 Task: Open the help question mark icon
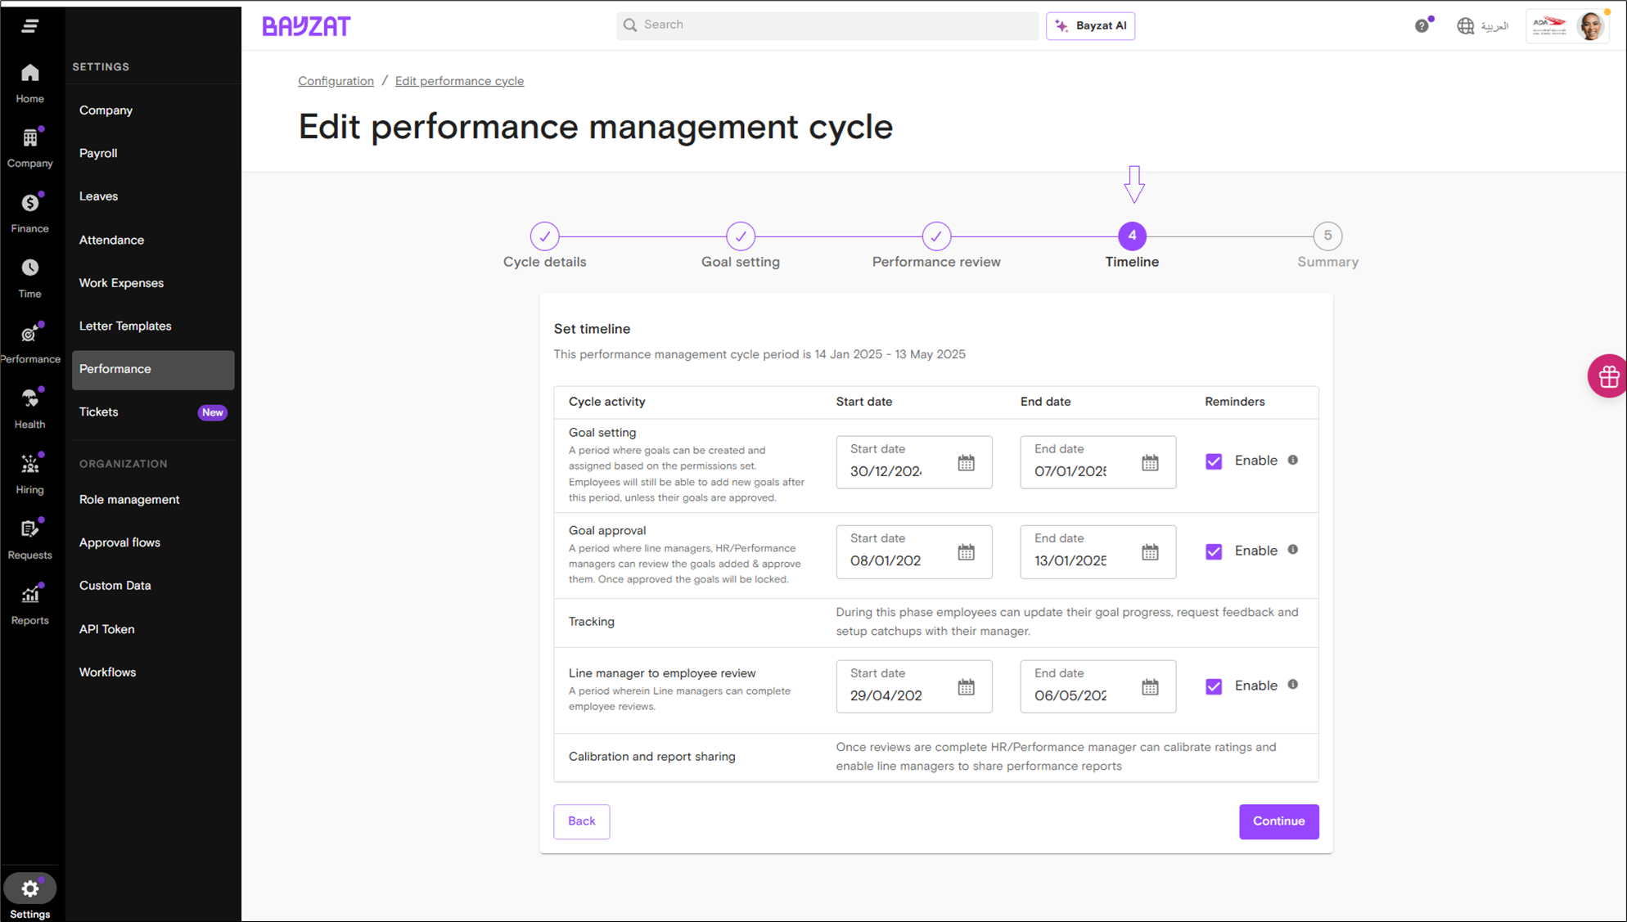coord(1422,25)
